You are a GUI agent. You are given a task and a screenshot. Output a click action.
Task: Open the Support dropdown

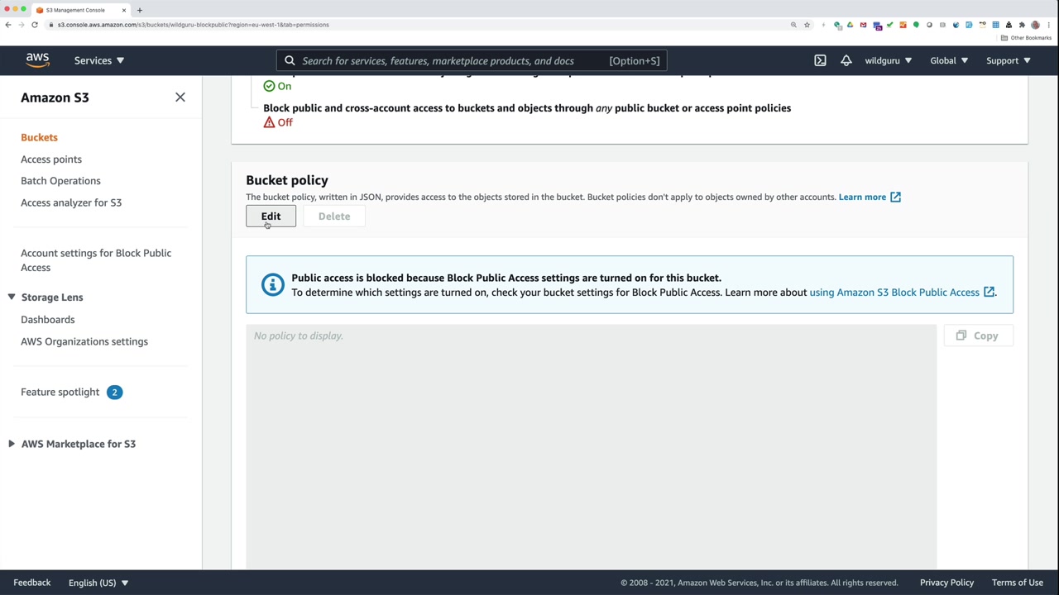(1008, 60)
